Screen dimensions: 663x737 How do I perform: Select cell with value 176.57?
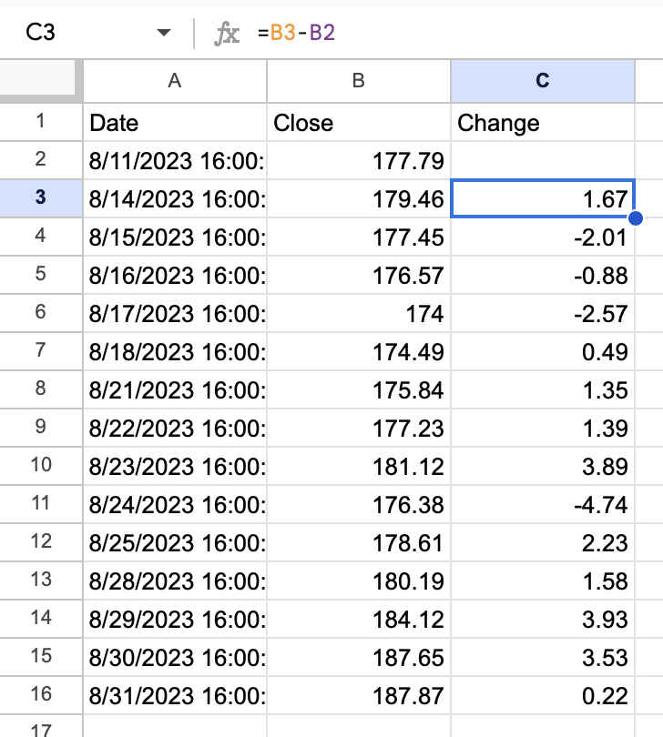pos(359,275)
